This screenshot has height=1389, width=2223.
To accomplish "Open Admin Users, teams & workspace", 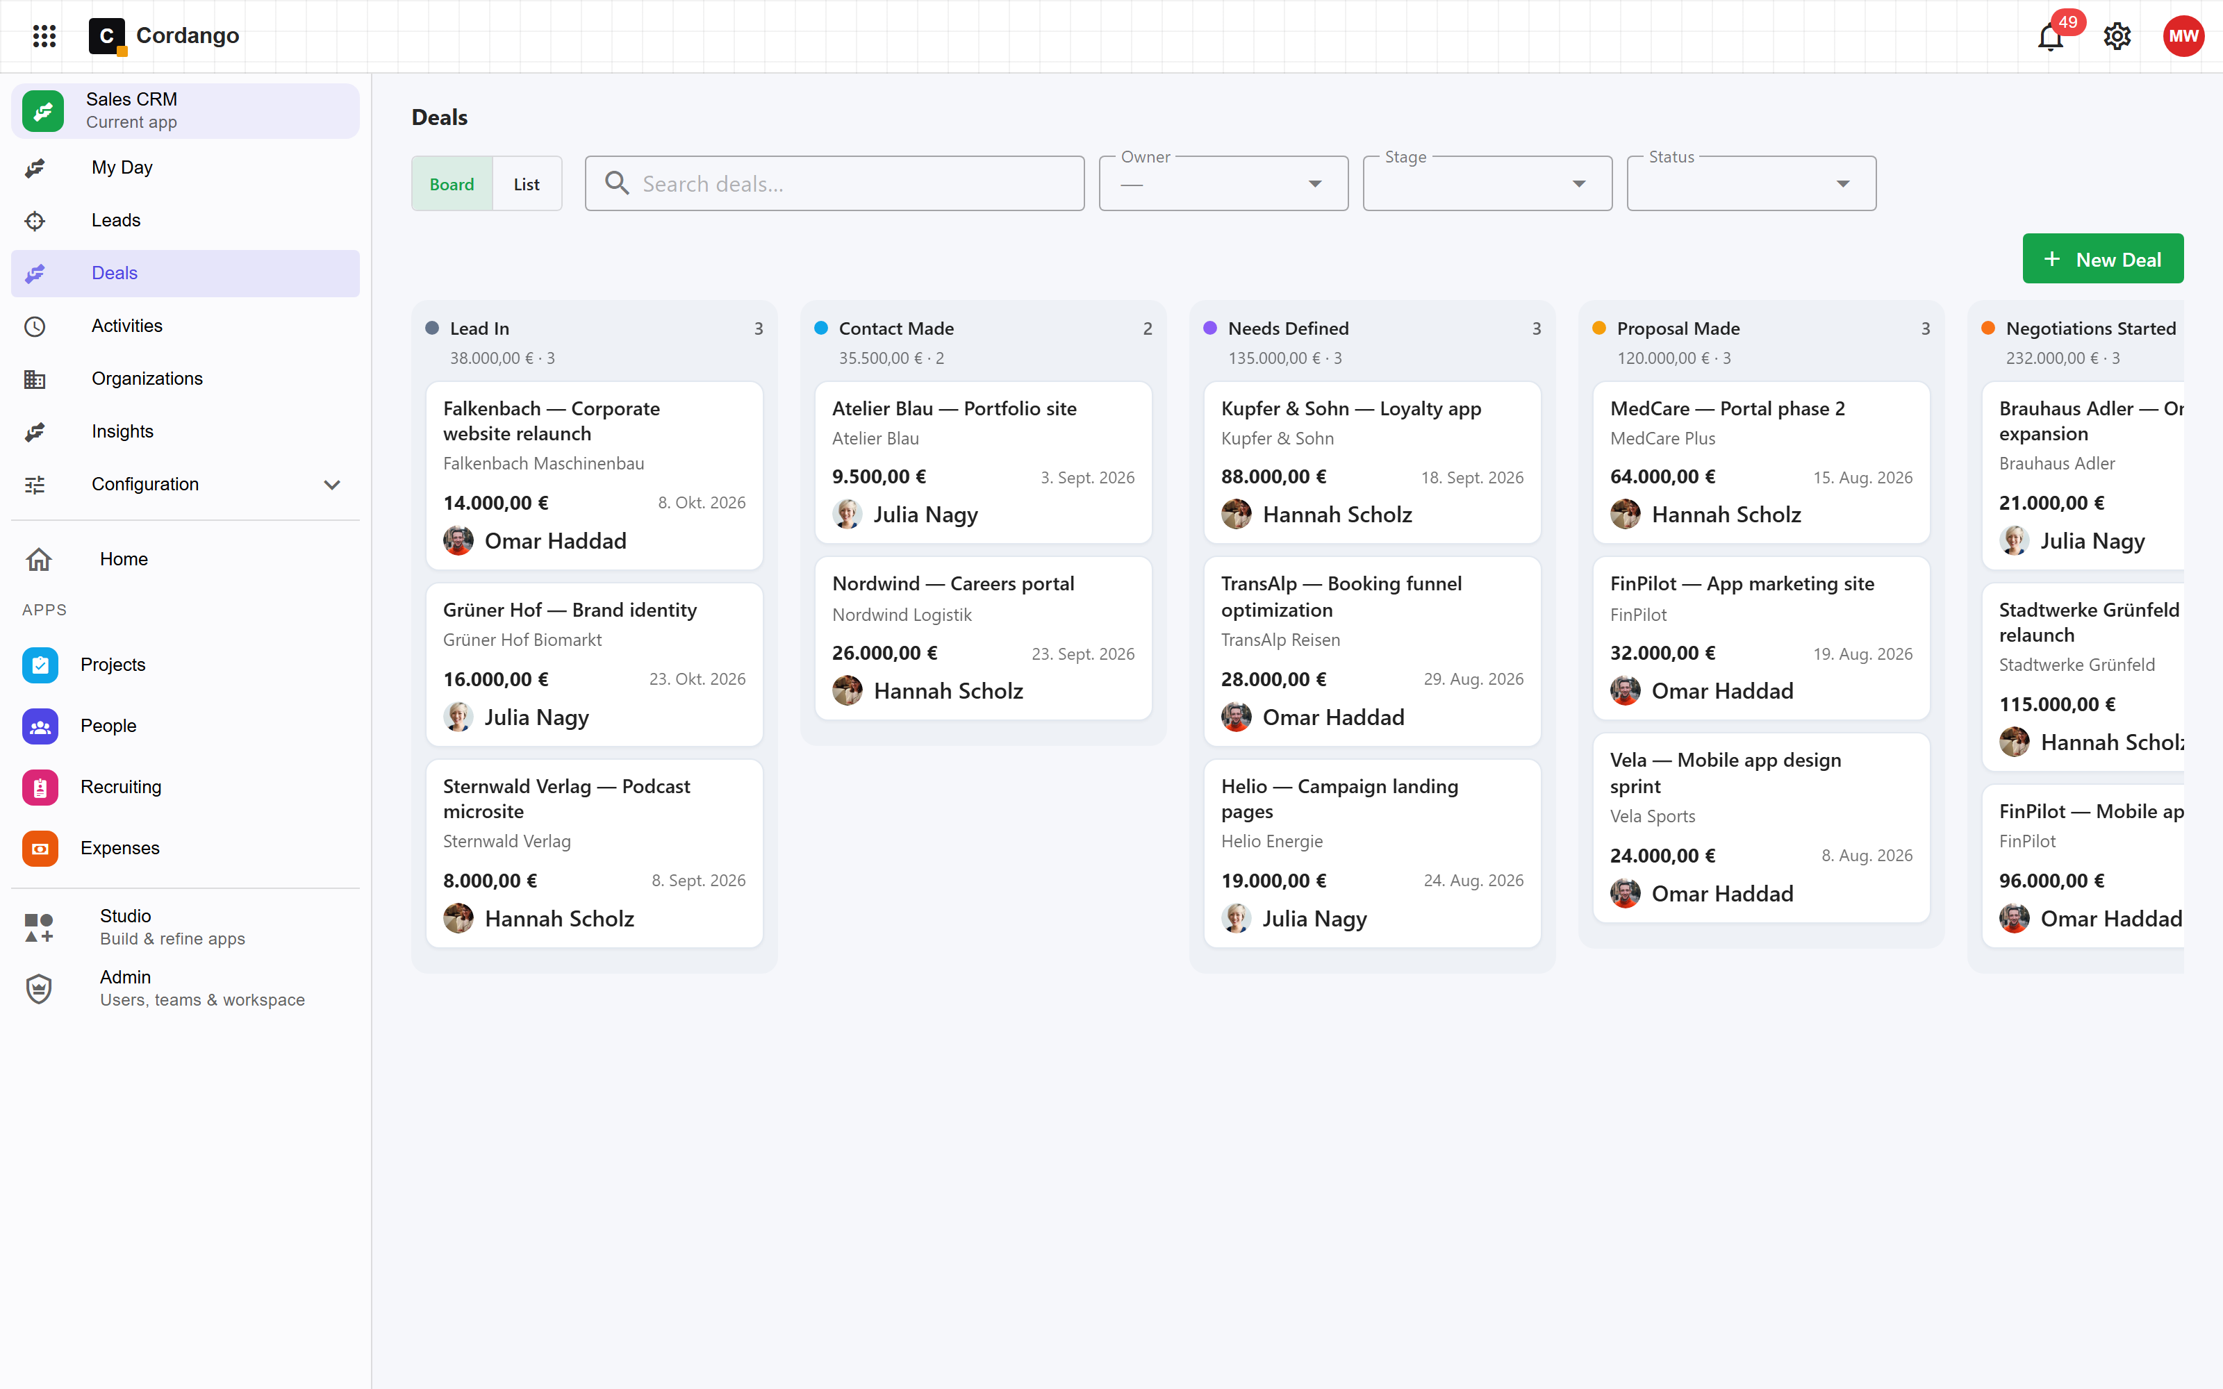I will (185, 990).
